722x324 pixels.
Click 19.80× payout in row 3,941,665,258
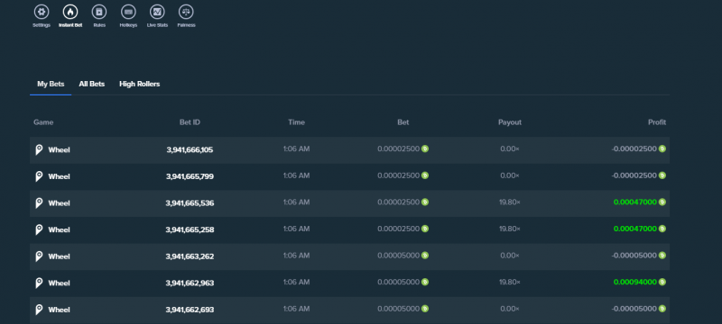(510, 229)
